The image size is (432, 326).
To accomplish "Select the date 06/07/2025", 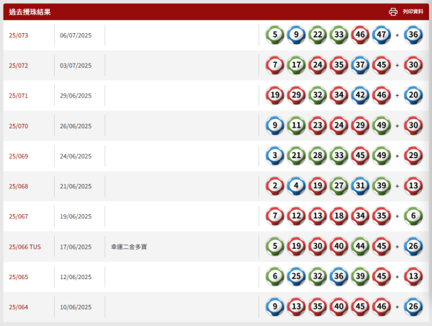I will click(76, 35).
